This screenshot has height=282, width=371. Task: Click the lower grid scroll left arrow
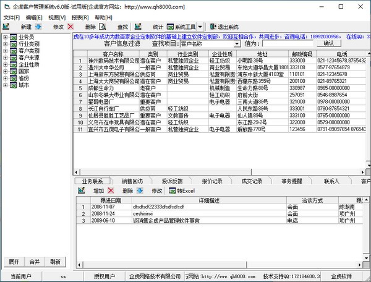(79, 265)
